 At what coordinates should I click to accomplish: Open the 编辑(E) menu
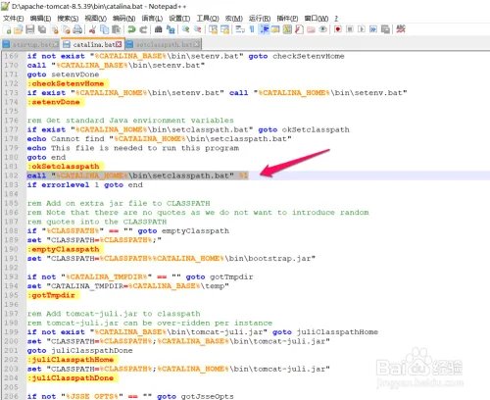pos(40,19)
